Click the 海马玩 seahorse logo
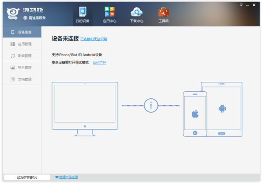This screenshot has width=262, height=184. click(x=13, y=13)
